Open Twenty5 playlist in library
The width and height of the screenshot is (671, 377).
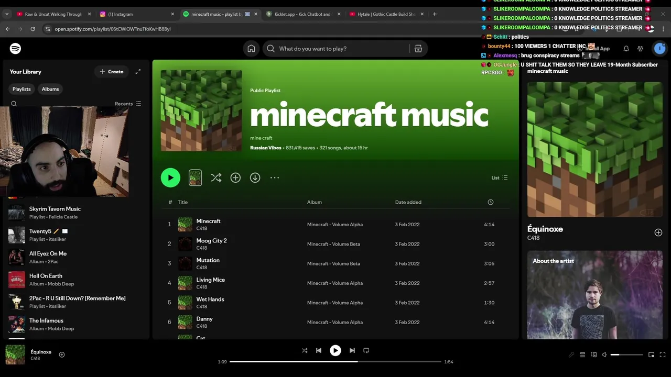tap(76, 235)
